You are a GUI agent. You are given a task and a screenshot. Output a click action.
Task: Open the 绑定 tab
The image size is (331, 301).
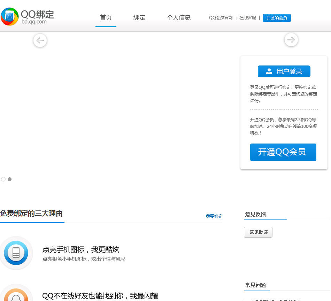point(139,17)
